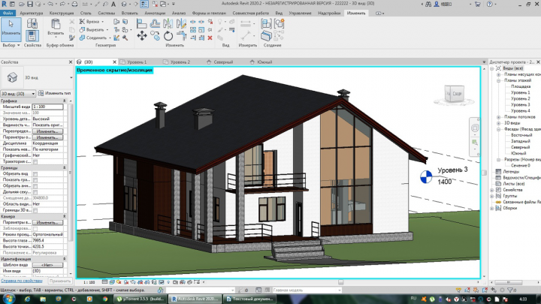Click the <Нет> view template button

tap(47, 265)
